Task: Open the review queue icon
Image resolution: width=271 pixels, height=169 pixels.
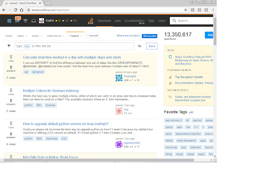Action: [x=33, y=21]
